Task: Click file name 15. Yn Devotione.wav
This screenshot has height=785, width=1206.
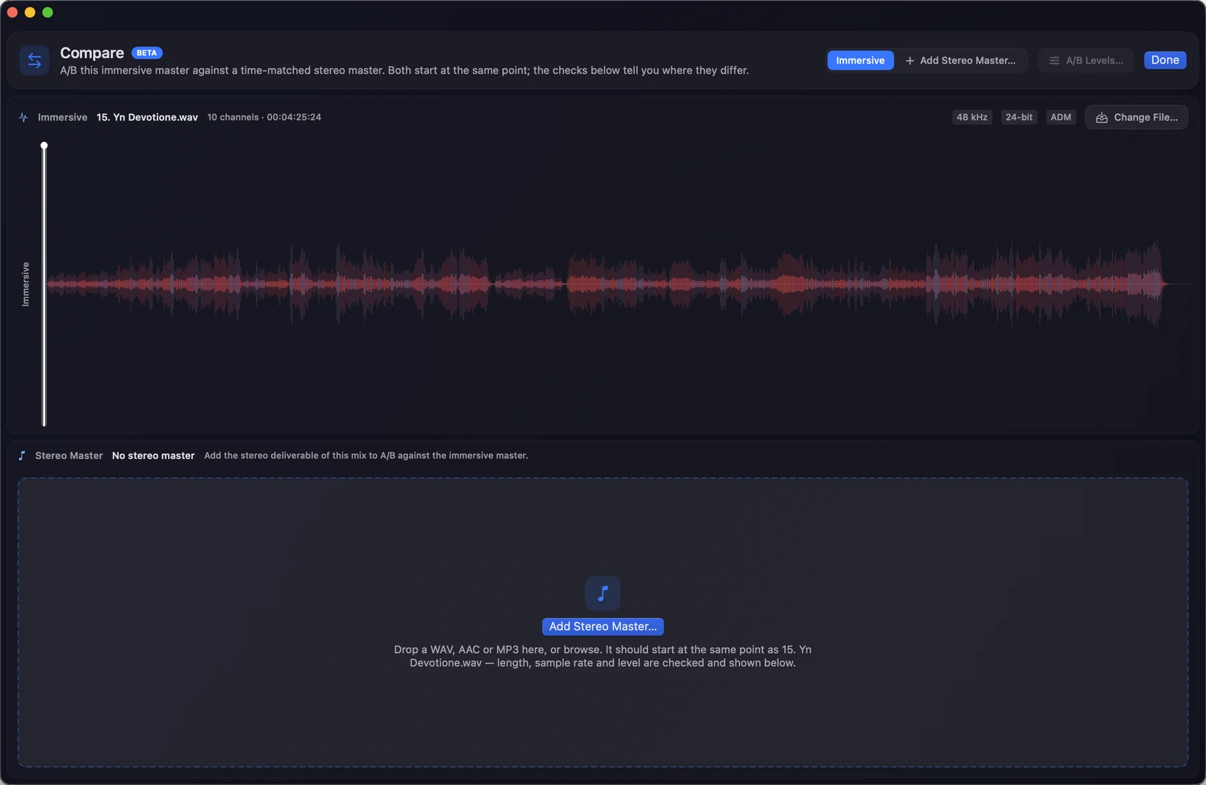Action: [x=147, y=117]
